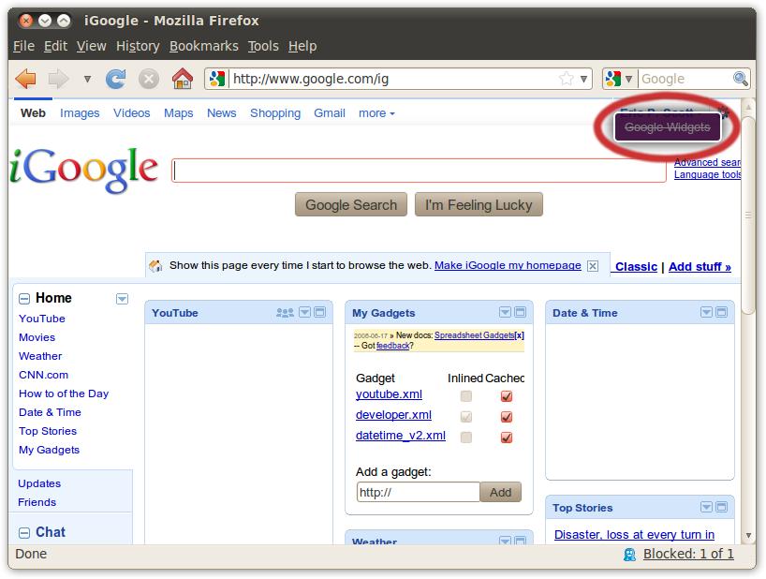Screen dimensions: 766x579
Task: Switch to Images search
Action: [x=80, y=113]
